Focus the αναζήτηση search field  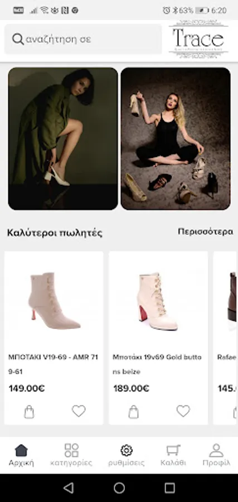click(83, 39)
